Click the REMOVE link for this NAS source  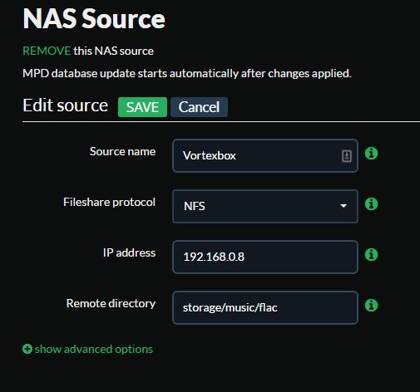pyautogui.click(x=47, y=51)
